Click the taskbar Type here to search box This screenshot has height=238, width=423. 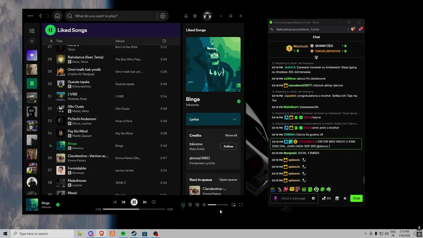pyautogui.click(x=43, y=234)
